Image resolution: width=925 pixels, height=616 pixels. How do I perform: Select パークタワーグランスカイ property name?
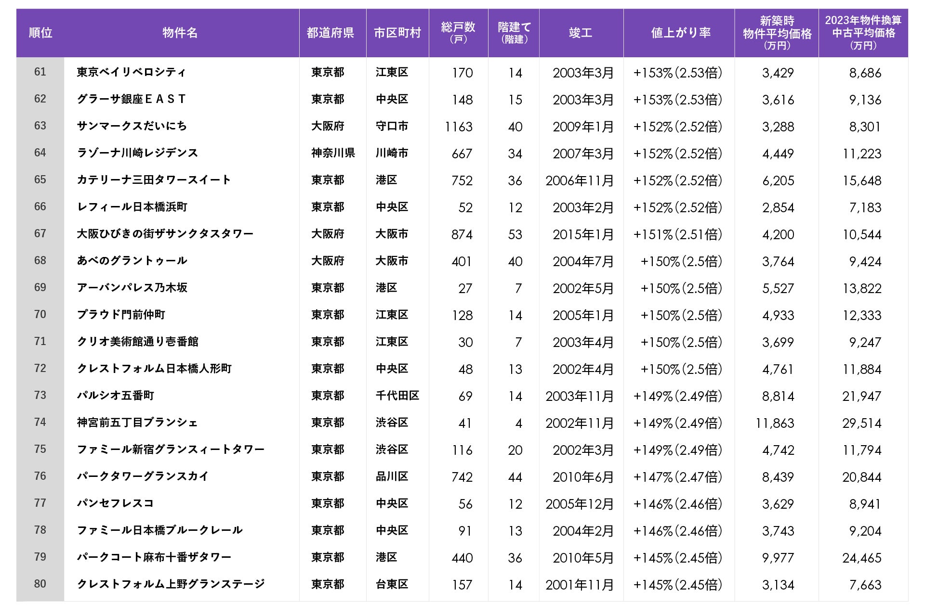pyautogui.click(x=143, y=476)
